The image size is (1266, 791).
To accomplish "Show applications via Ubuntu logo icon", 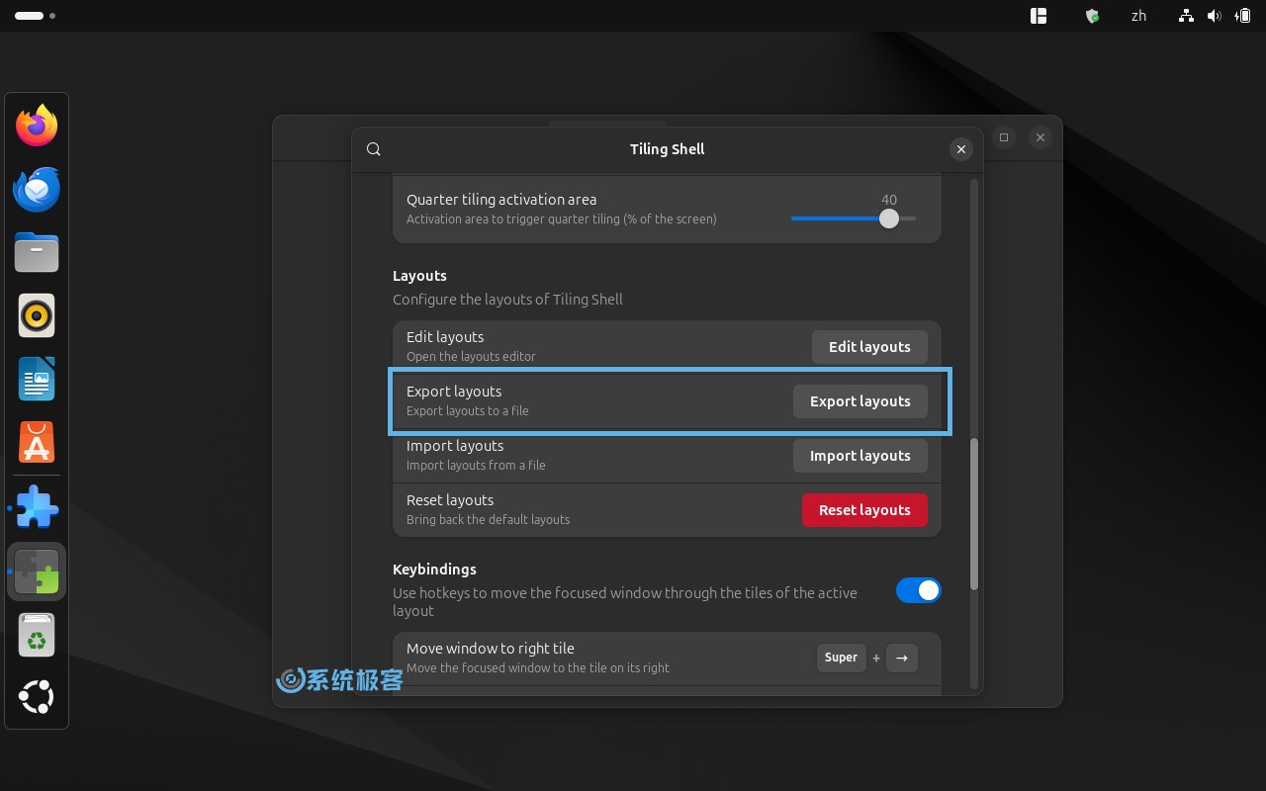I will coord(37,697).
